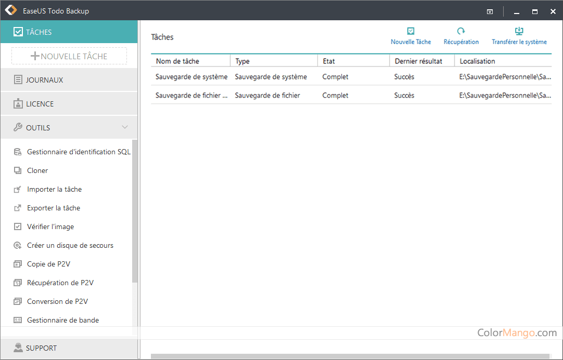The width and height of the screenshot is (563, 360).
Task: Click the EaseUS logo icon in title bar
Action: pos(11,10)
